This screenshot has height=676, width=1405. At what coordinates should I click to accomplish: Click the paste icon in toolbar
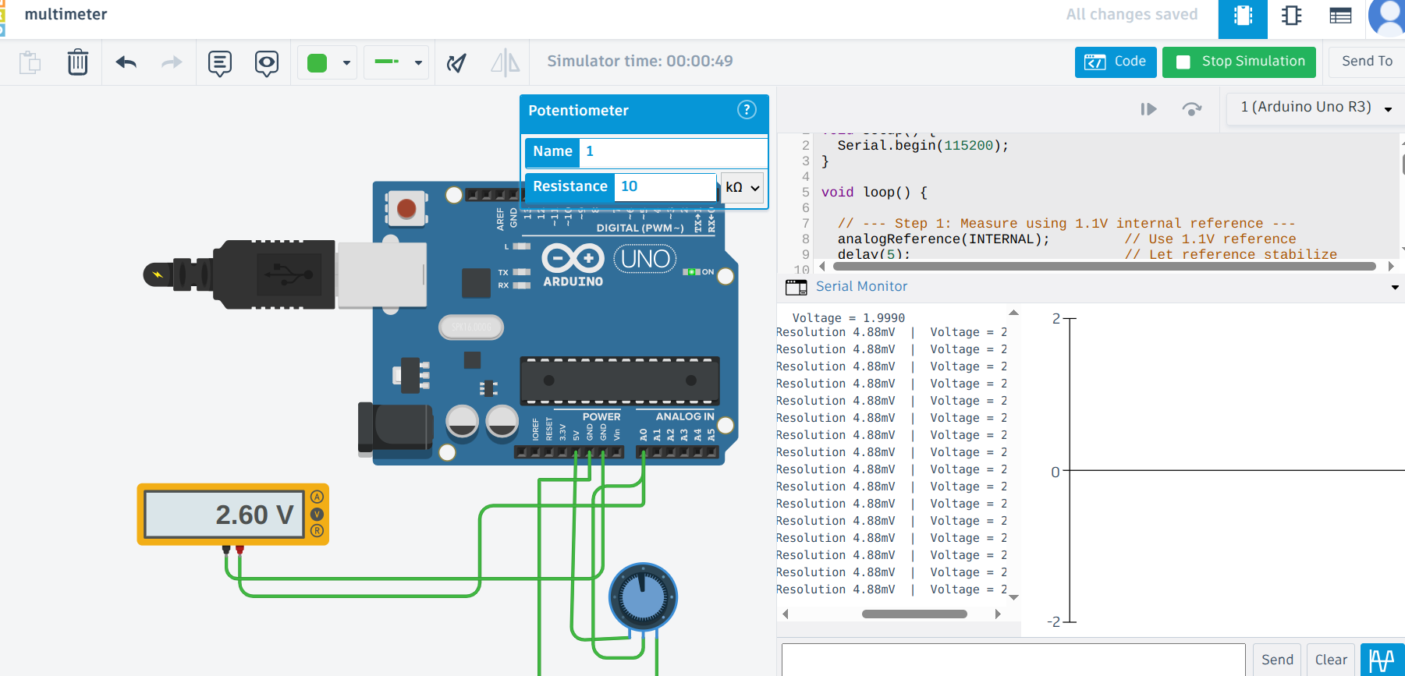[x=30, y=62]
